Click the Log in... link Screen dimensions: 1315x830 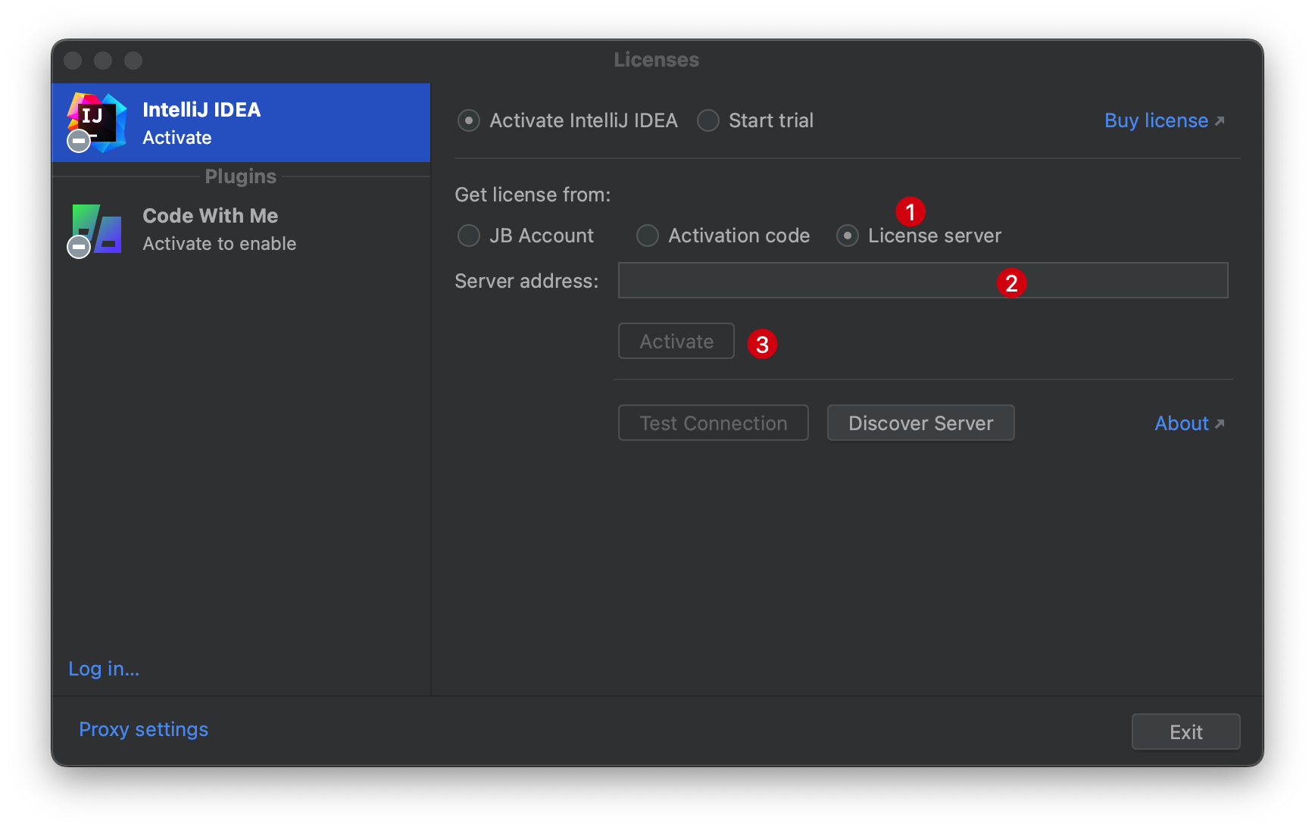104,669
